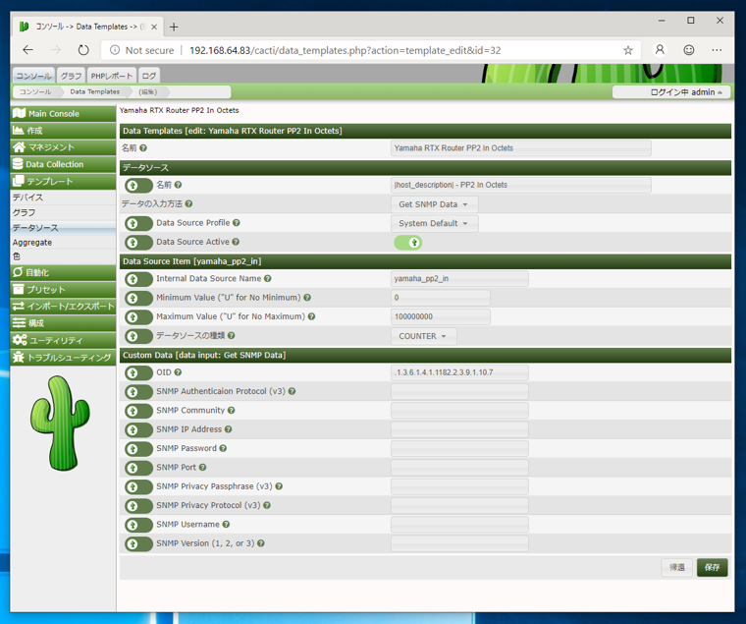The width and height of the screenshot is (746, 624).
Task: Click help icon beside SNMP Authenticaion Protocol
Action: coord(293,391)
